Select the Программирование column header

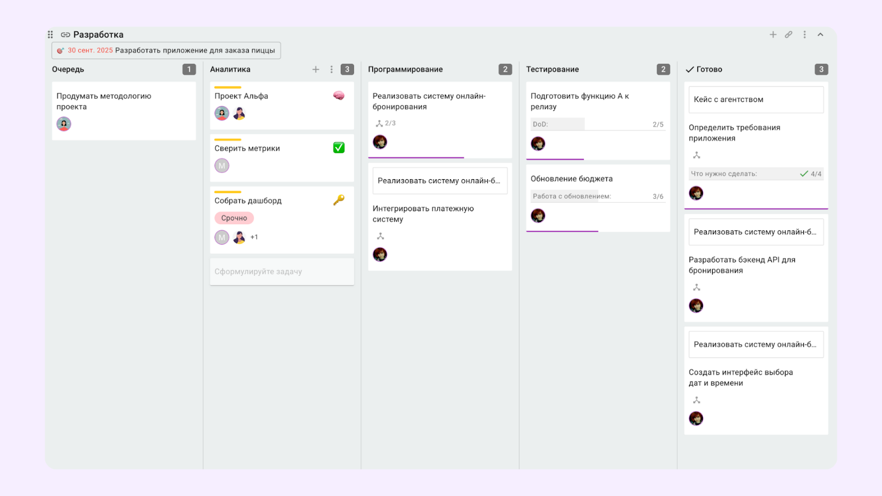(405, 69)
